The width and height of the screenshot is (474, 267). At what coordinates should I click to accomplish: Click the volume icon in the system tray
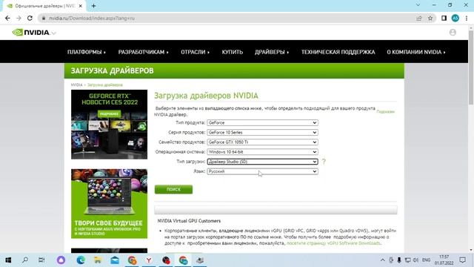(x=416, y=260)
